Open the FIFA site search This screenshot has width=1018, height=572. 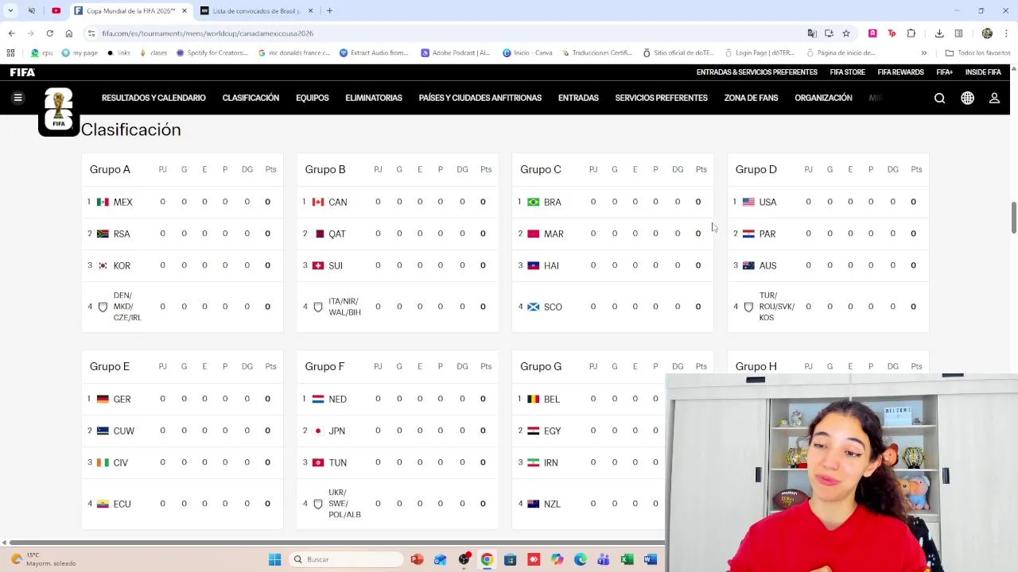coord(939,98)
